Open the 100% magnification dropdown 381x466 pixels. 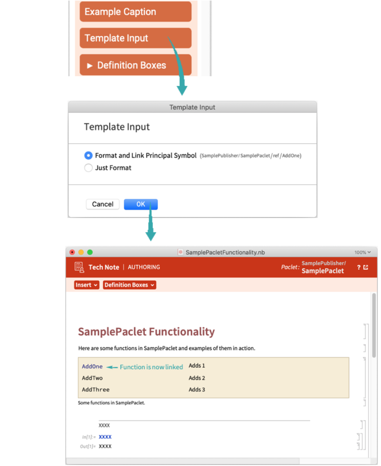[x=363, y=252]
